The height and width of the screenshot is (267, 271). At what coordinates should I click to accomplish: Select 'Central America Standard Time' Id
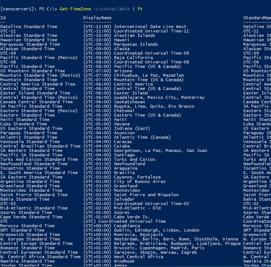click(38, 84)
